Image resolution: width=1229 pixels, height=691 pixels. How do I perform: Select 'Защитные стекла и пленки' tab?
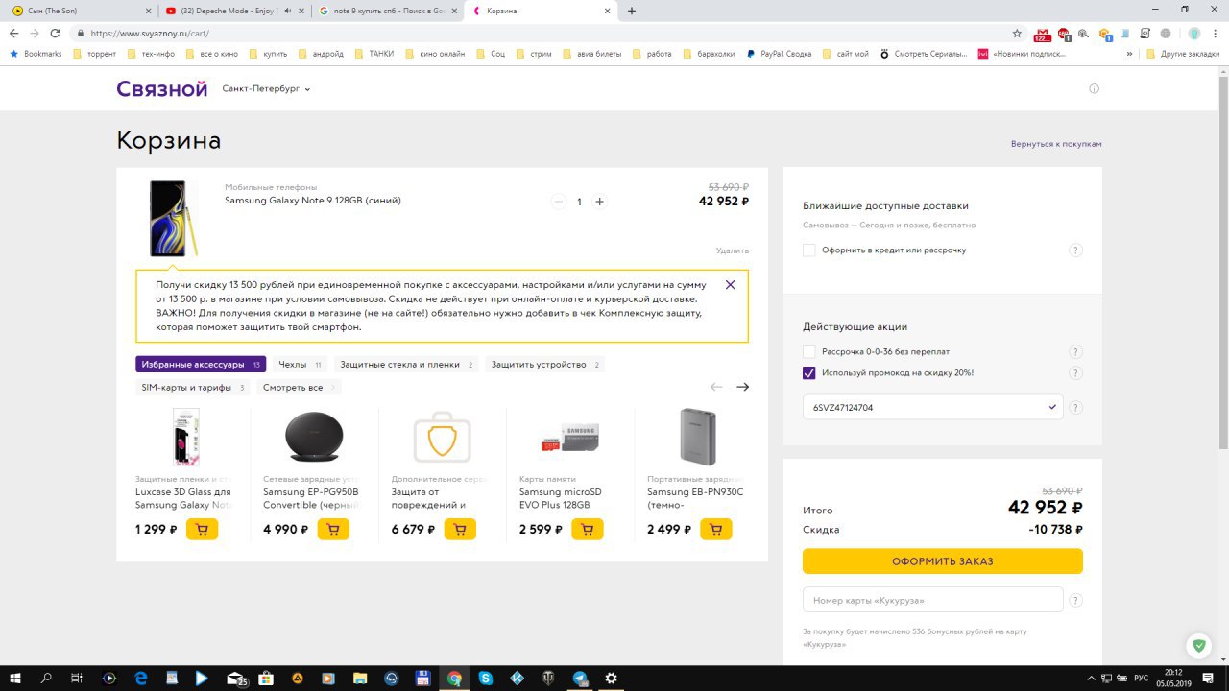pyautogui.click(x=407, y=365)
